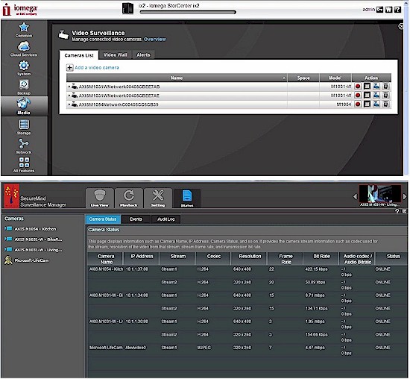Screen dimensions: 410x379
Task: Click the Add a video camera link
Action: pyautogui.click(x=97, y=68)
